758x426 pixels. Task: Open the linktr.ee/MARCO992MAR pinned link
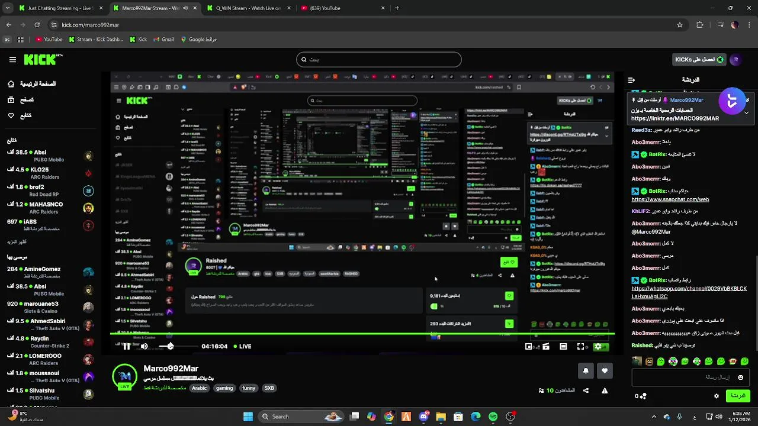tap(675, 118)
